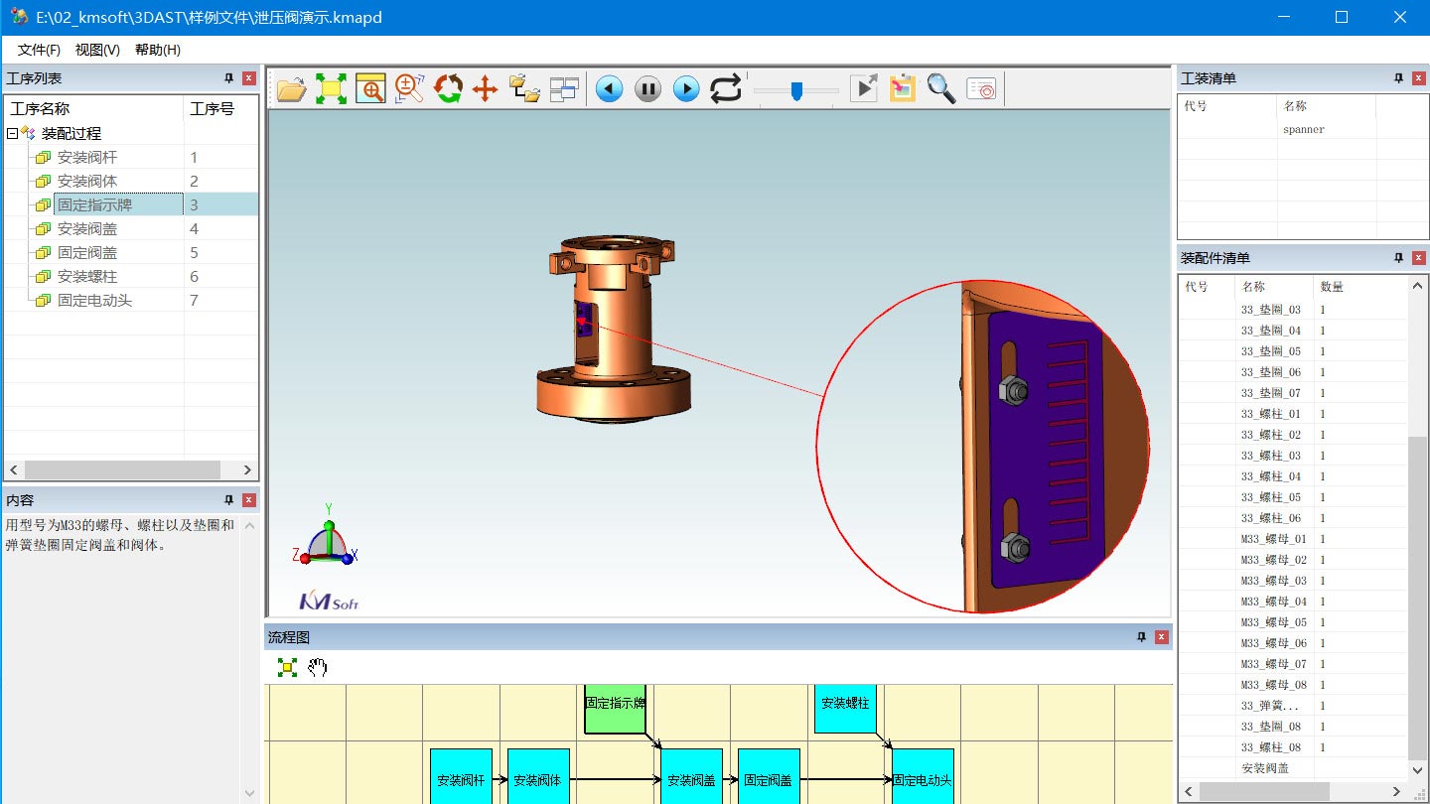Select the 安装螺柱 process in list
Viewport: 1430px width, 804px height.
pyautogui.click(x=87, y=276)
